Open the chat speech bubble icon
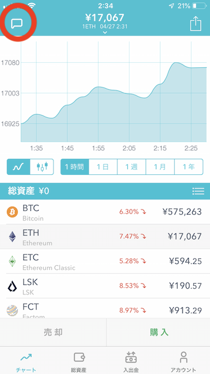The image size is (210, 374). click(17, 24)
